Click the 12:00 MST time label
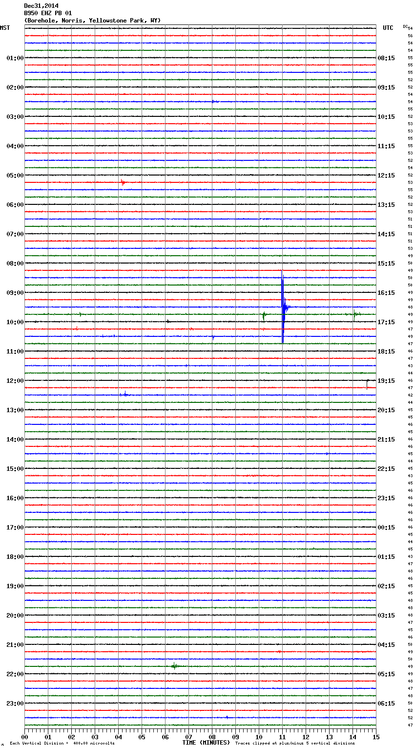415x750 pixels. click(15, 381)
